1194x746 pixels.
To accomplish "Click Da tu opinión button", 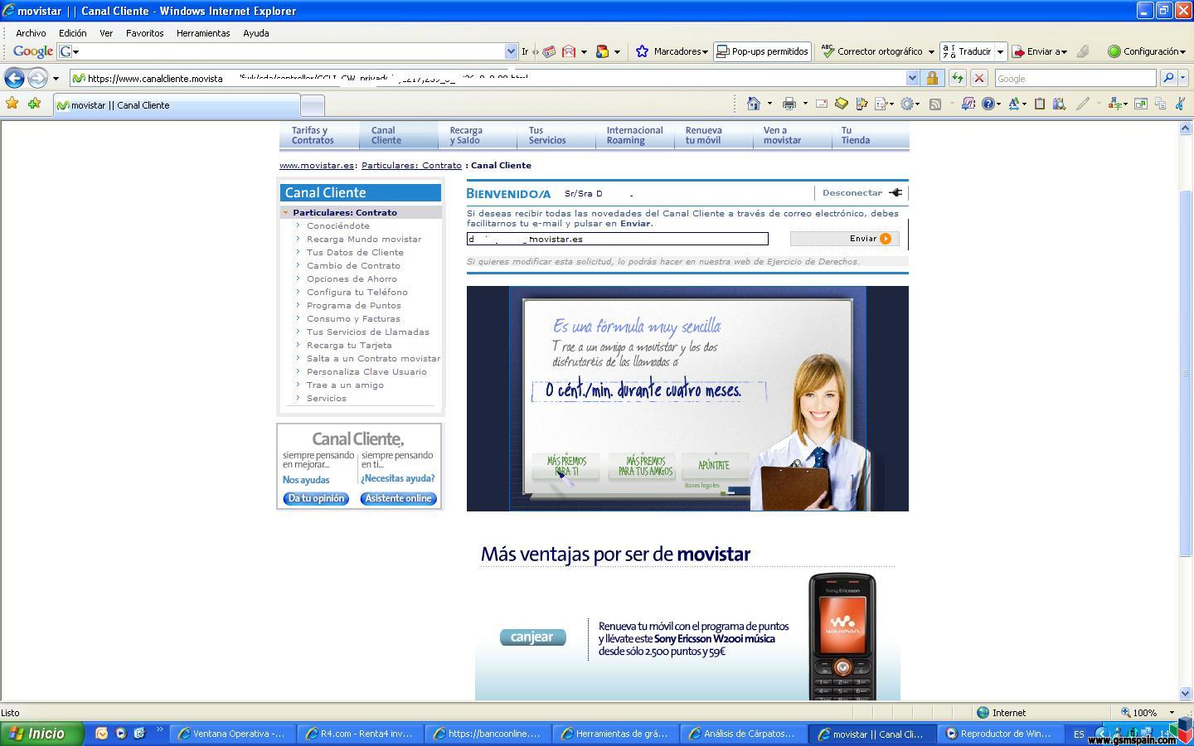I will [x=316, y=498].
